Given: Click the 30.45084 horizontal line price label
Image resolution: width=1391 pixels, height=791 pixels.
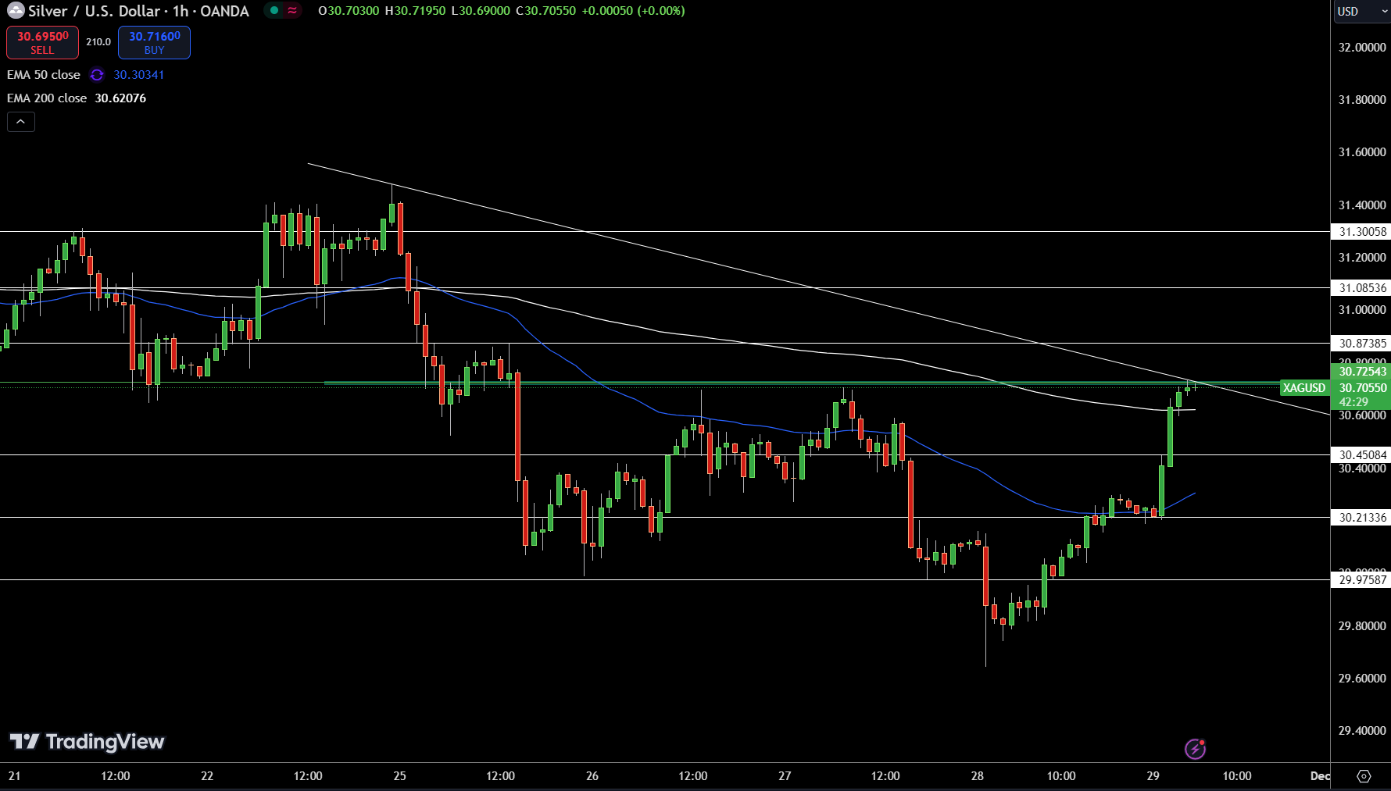Looking at the screenshot, I should click(x=1362, y=455).
